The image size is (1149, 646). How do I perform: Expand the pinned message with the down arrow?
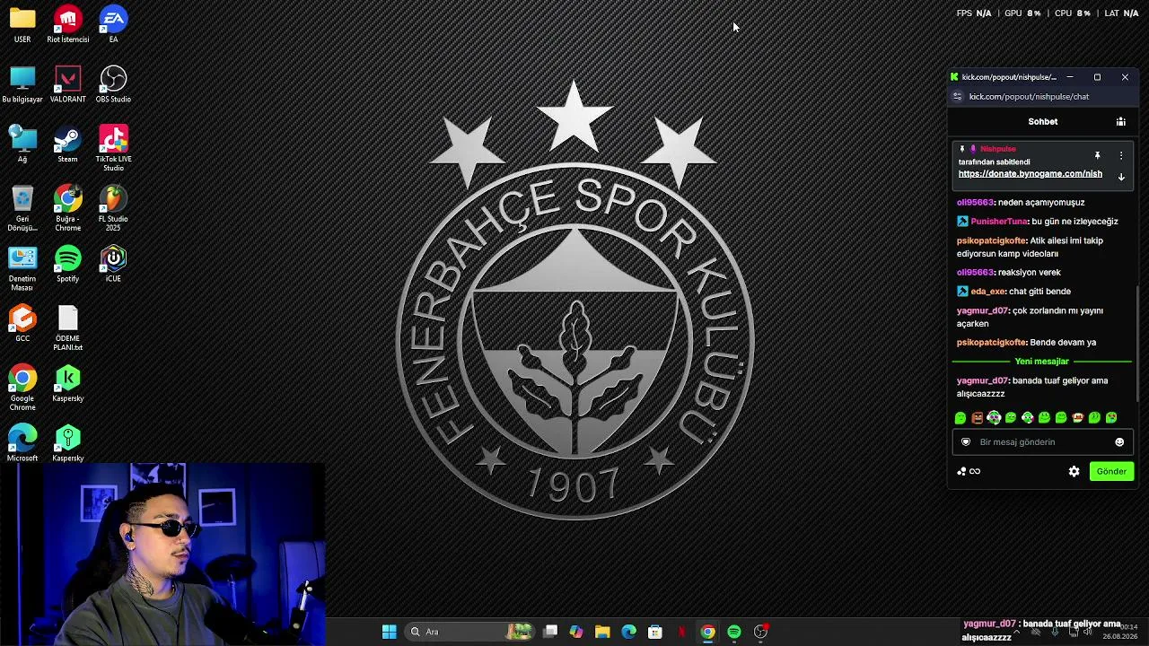(x=1120, y=177)
